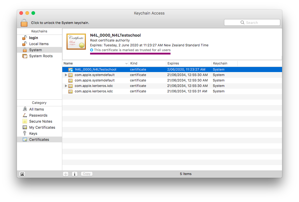The width and height of the screenshot is (299, 202).
Task: Select the System Roots keychain
Action: click(41, 56)
